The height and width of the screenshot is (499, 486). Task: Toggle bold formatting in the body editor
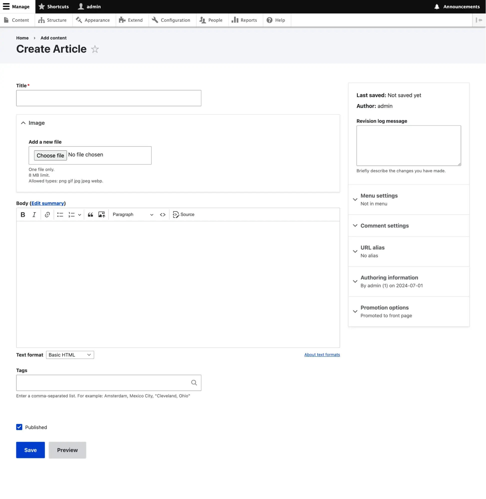(23, 214)
